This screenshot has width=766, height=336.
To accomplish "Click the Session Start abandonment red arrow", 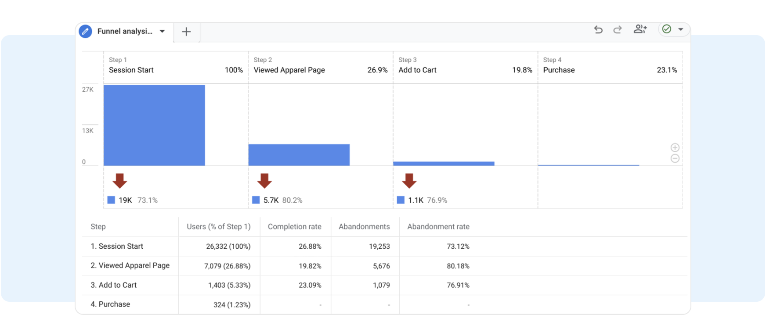I will [119, 180].
